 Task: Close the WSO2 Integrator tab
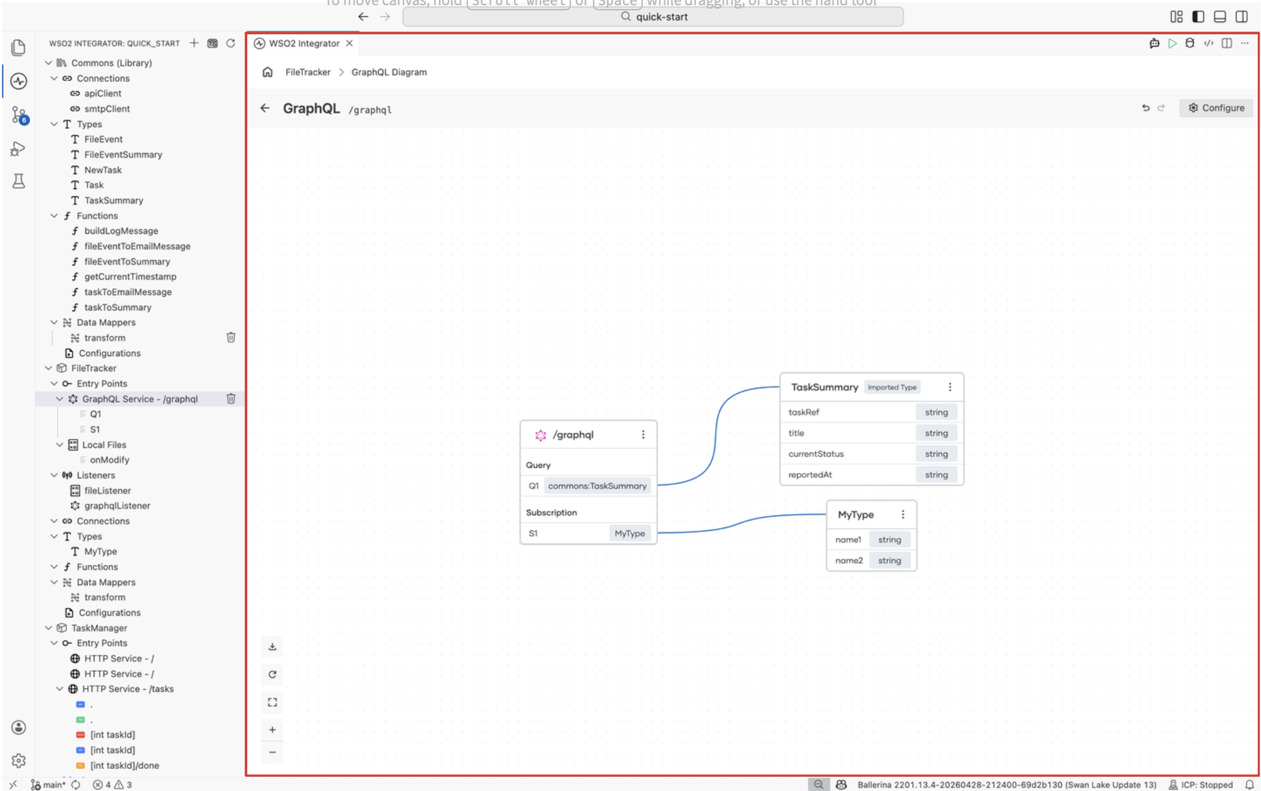pyautogui.click(x=350, y=43)
